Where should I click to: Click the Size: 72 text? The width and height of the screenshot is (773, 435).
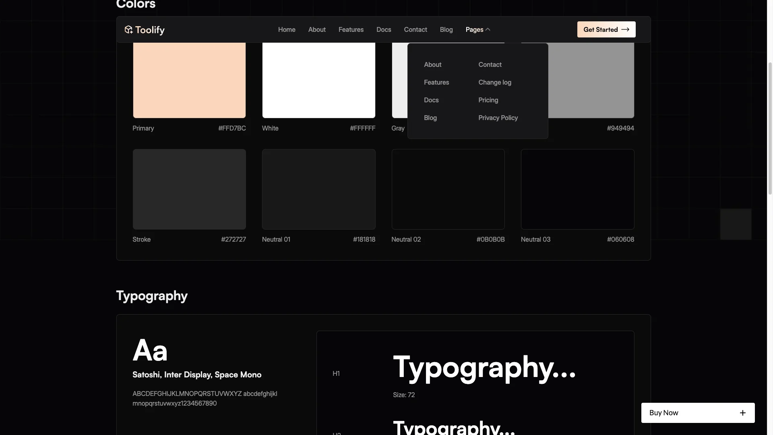click(x=404, y=395)
